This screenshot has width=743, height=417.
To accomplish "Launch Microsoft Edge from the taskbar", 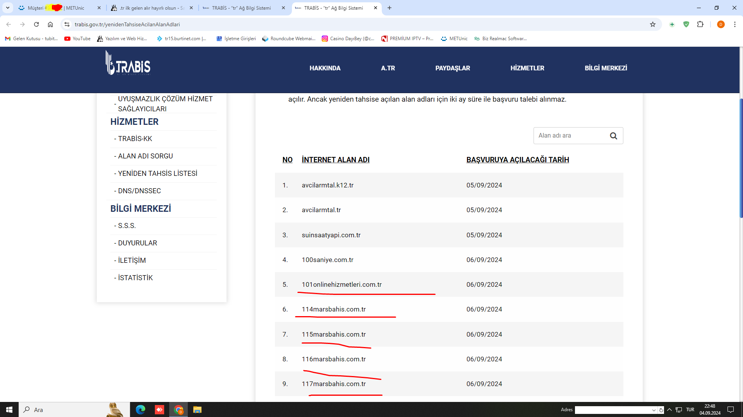I will pyautogui.click(x=141, y=410).
